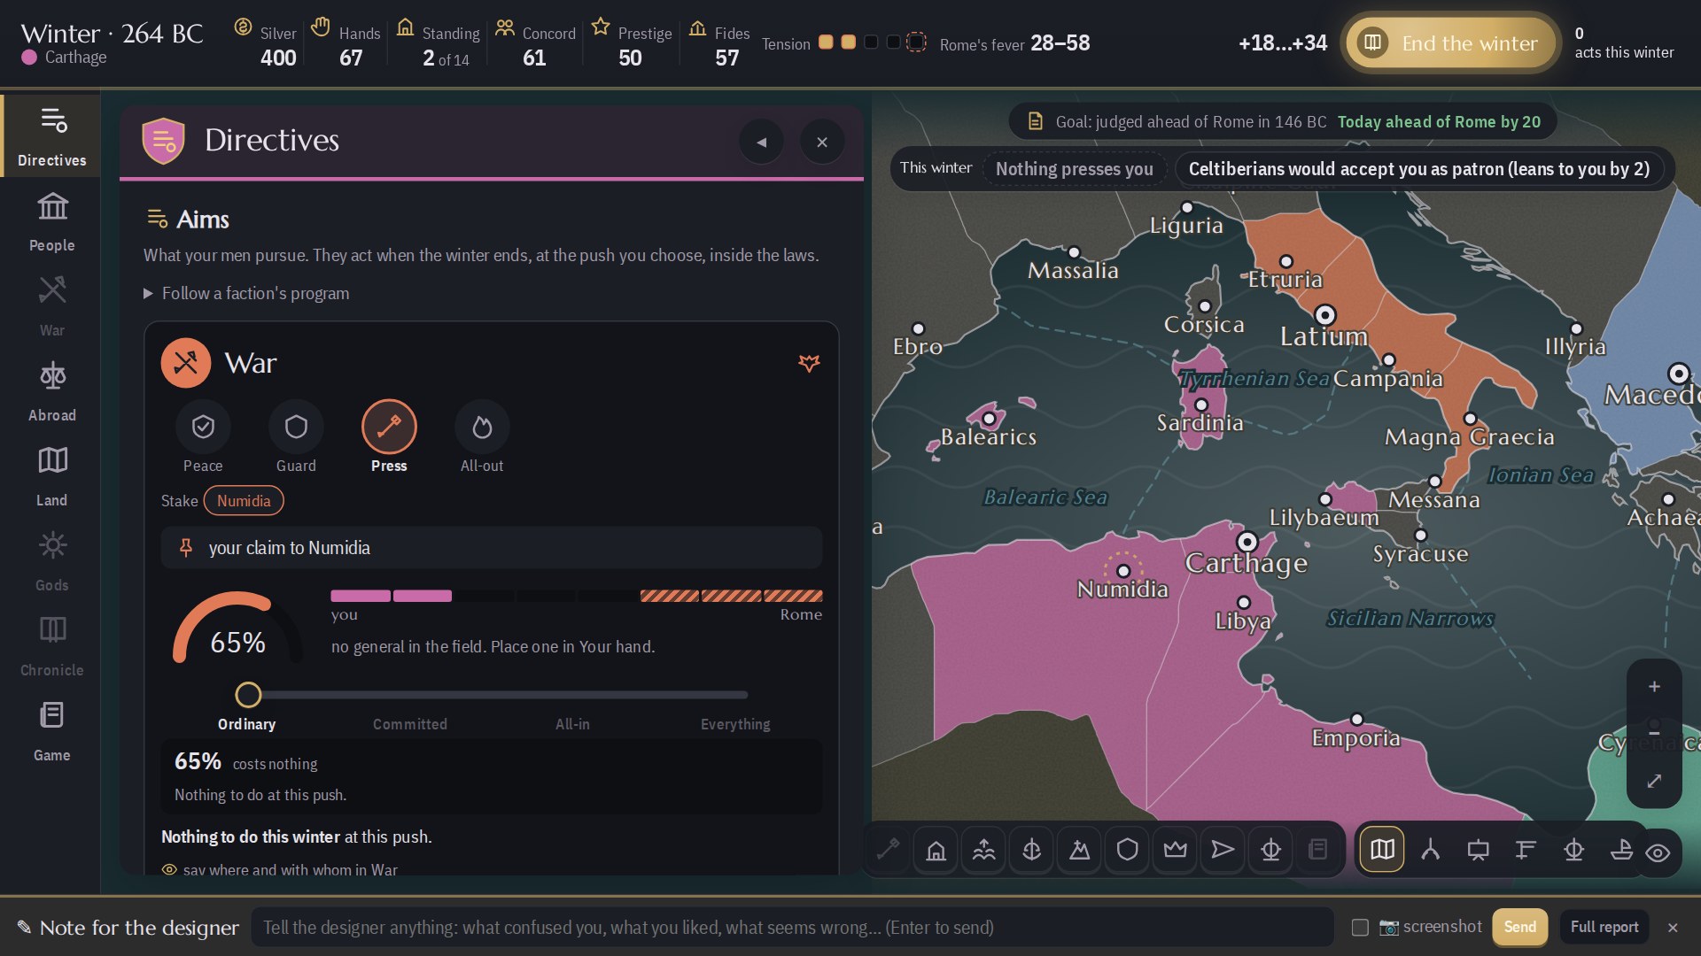The image size is (1701, 956).
Task: Click the mountain icon in map toolbar
Action: (1079, 850)
